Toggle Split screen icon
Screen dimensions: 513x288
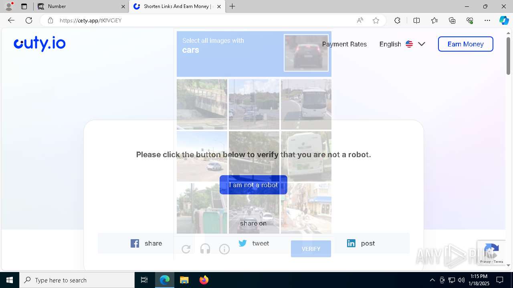(416, 20)
